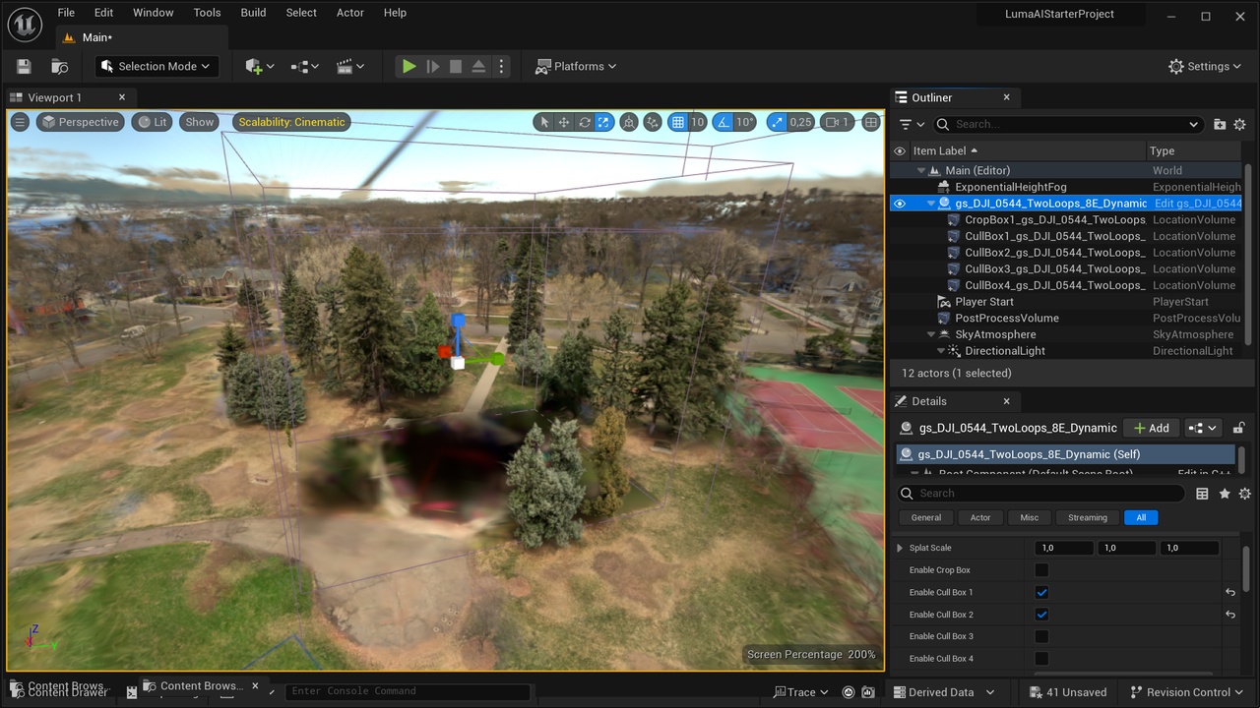The image size is (1260, 708).
Task: Switch to the Streaming filter tab
Action: tap(1087, 517)
